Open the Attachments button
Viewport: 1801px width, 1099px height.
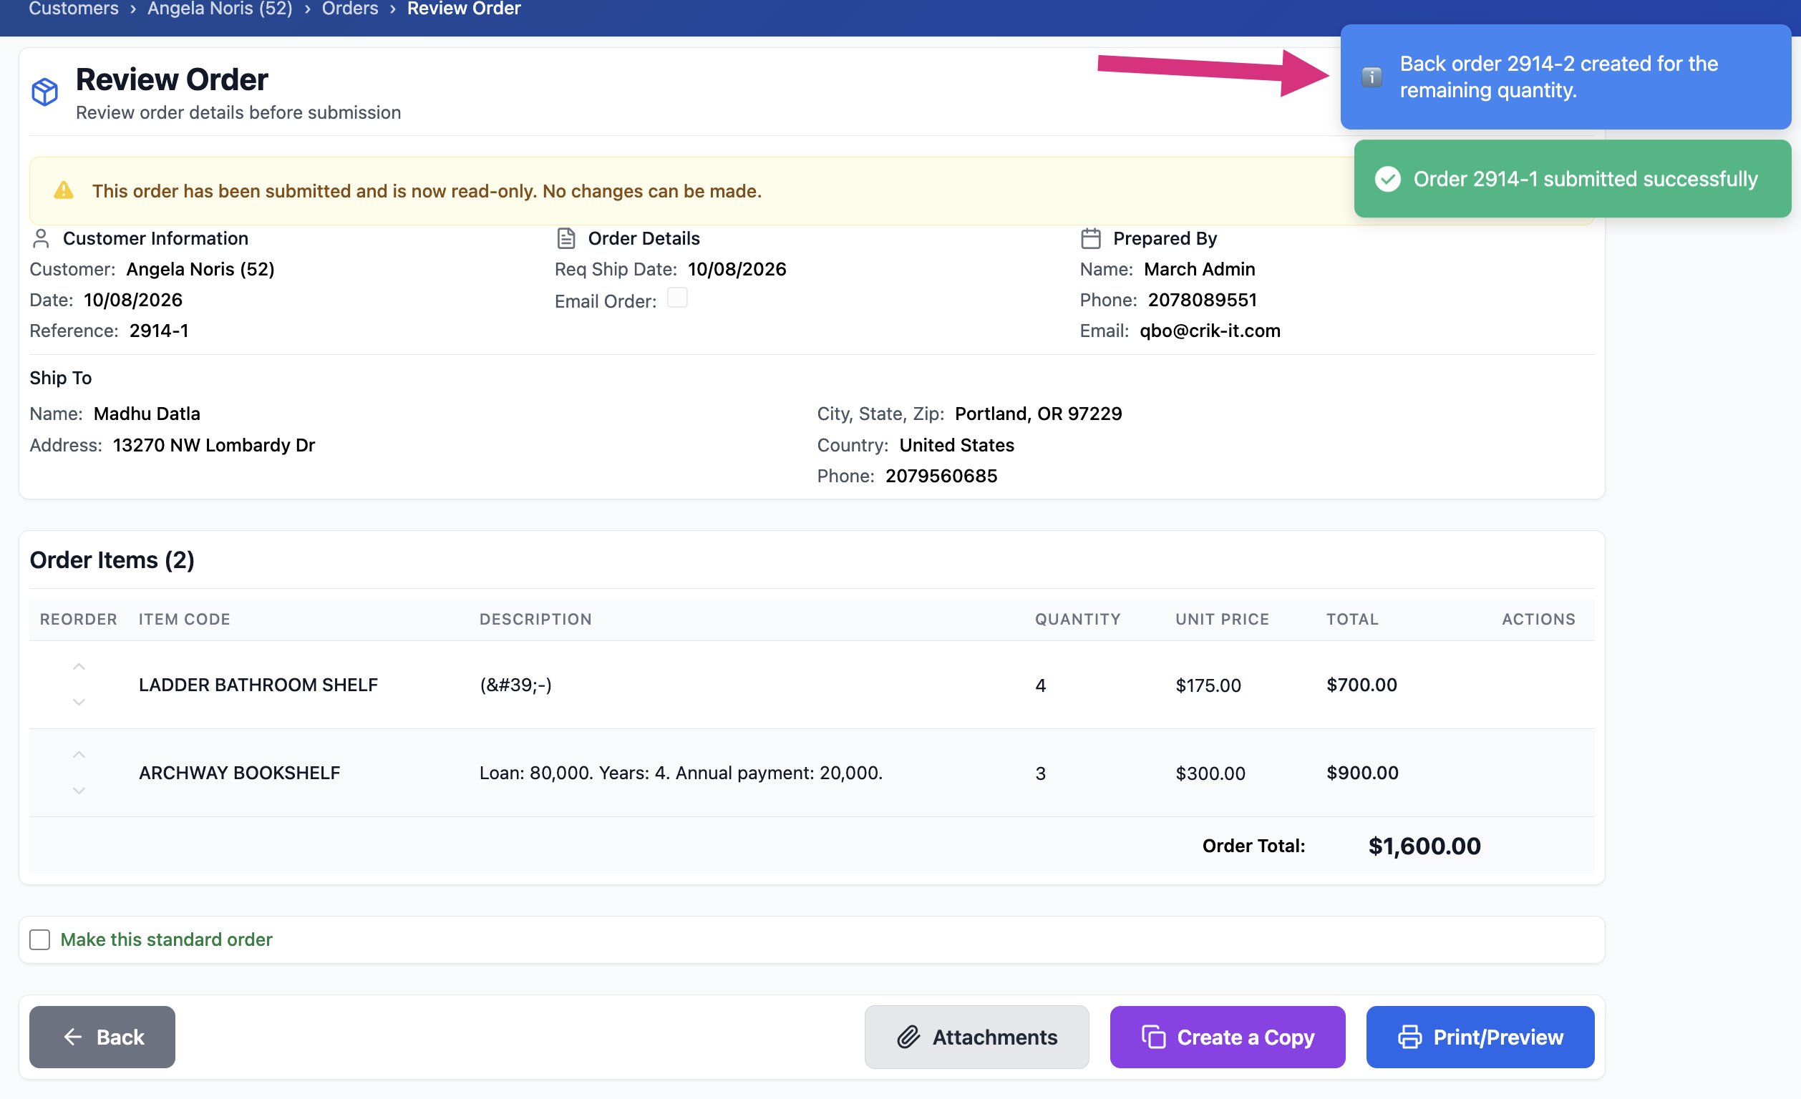point(976,1037)
